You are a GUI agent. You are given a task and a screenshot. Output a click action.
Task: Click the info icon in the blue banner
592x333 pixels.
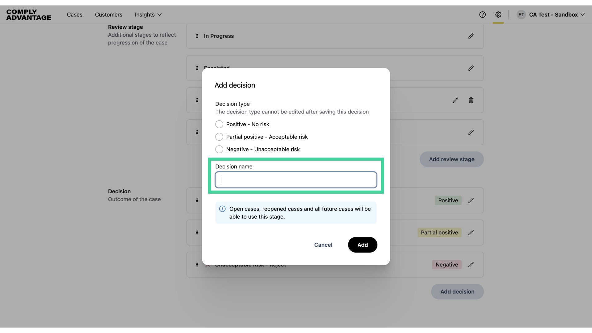click(222, 209)
